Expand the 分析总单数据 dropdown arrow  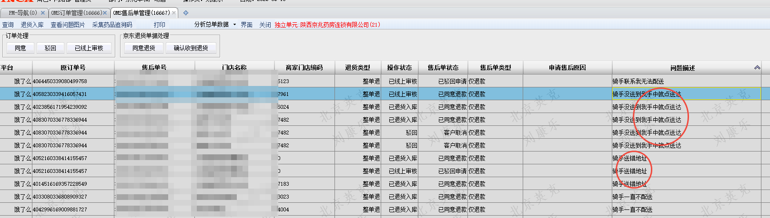click(x=234, y=25)
